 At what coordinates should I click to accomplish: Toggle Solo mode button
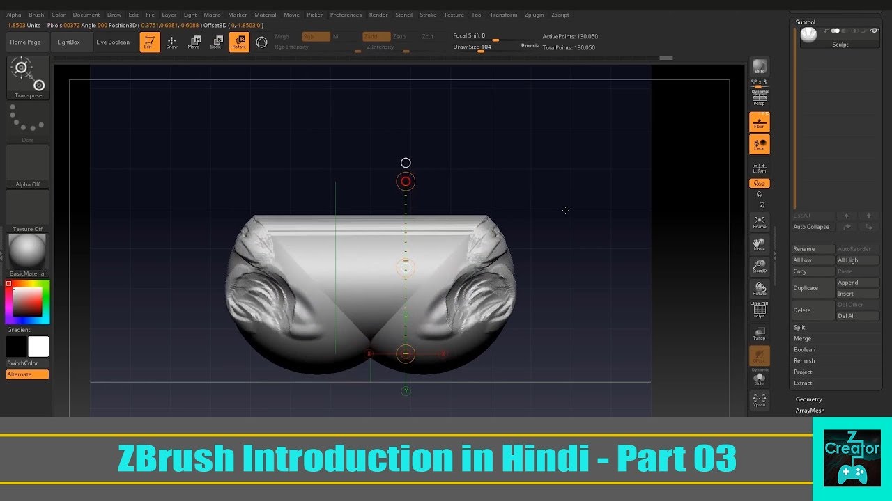coord(760,379)
